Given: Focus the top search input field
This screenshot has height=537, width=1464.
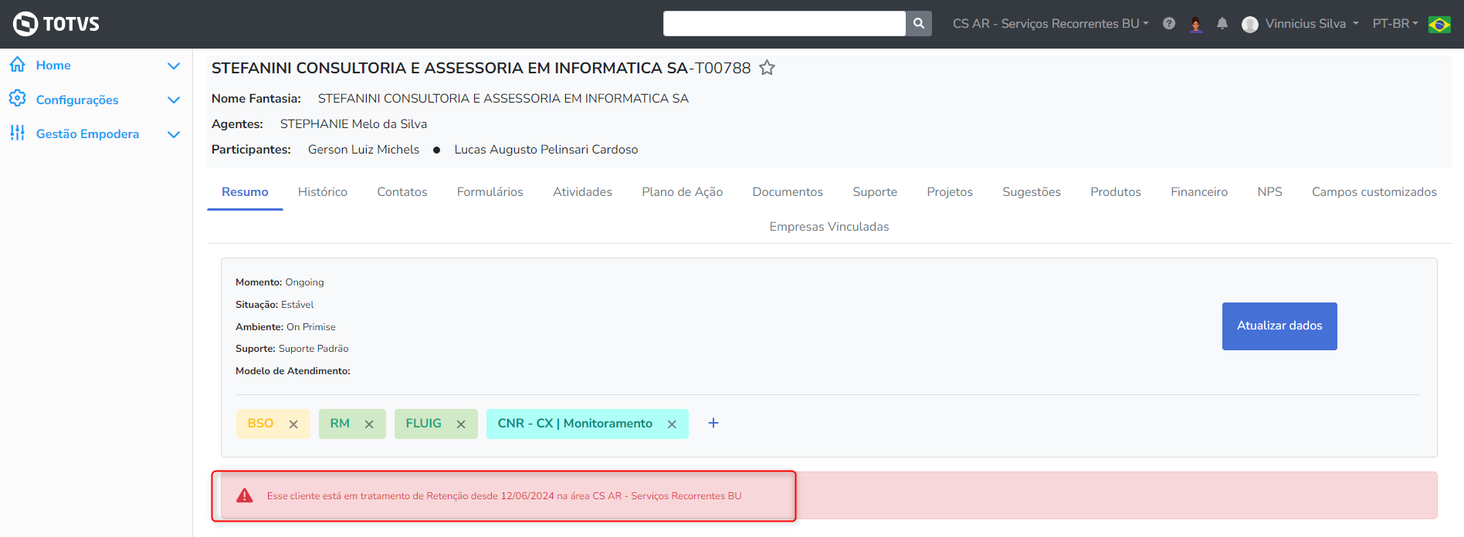Looking at the screenshot, I should tap(785, 23).
